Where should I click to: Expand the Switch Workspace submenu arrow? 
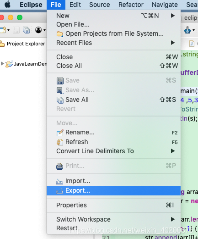tap(173, 219)
